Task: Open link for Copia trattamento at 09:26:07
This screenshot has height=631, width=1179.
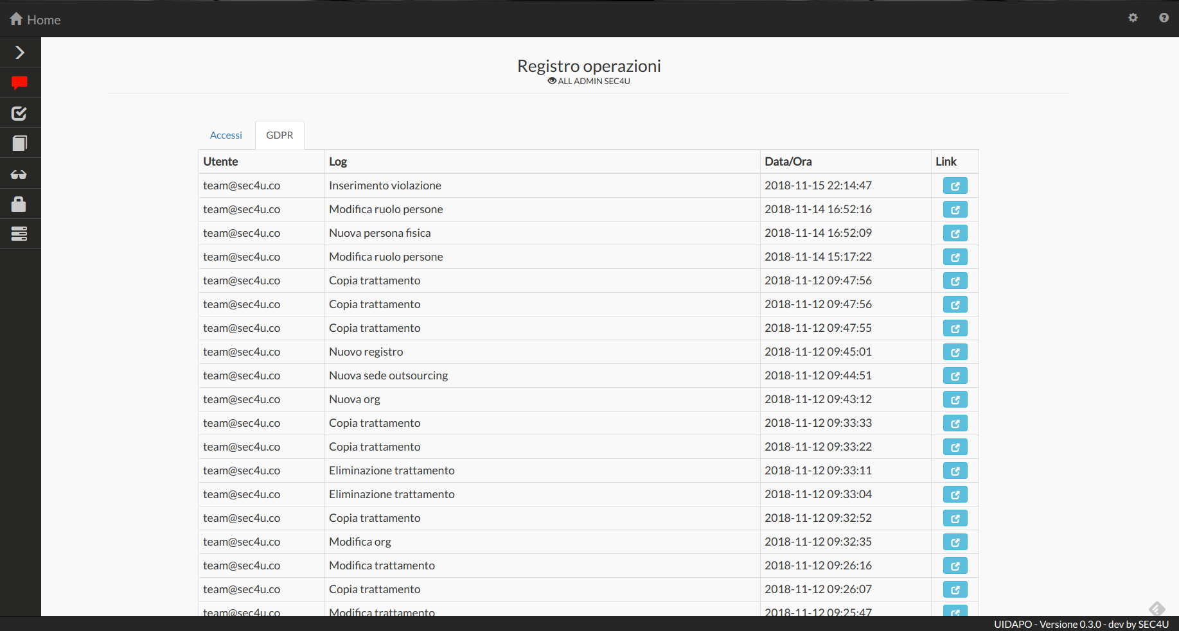Action: (955, 590)
